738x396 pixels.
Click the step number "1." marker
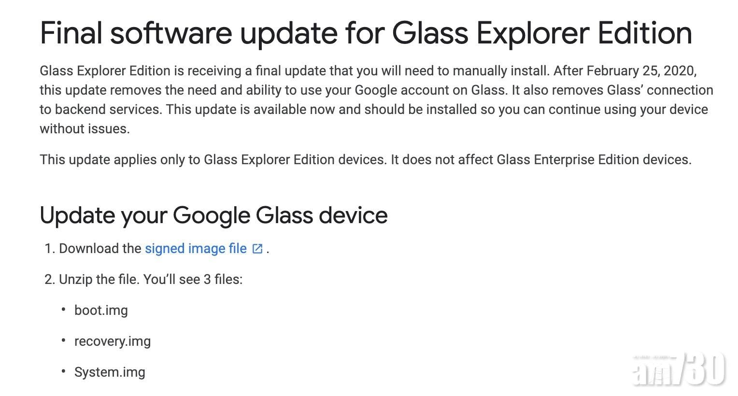coord(49,249)
